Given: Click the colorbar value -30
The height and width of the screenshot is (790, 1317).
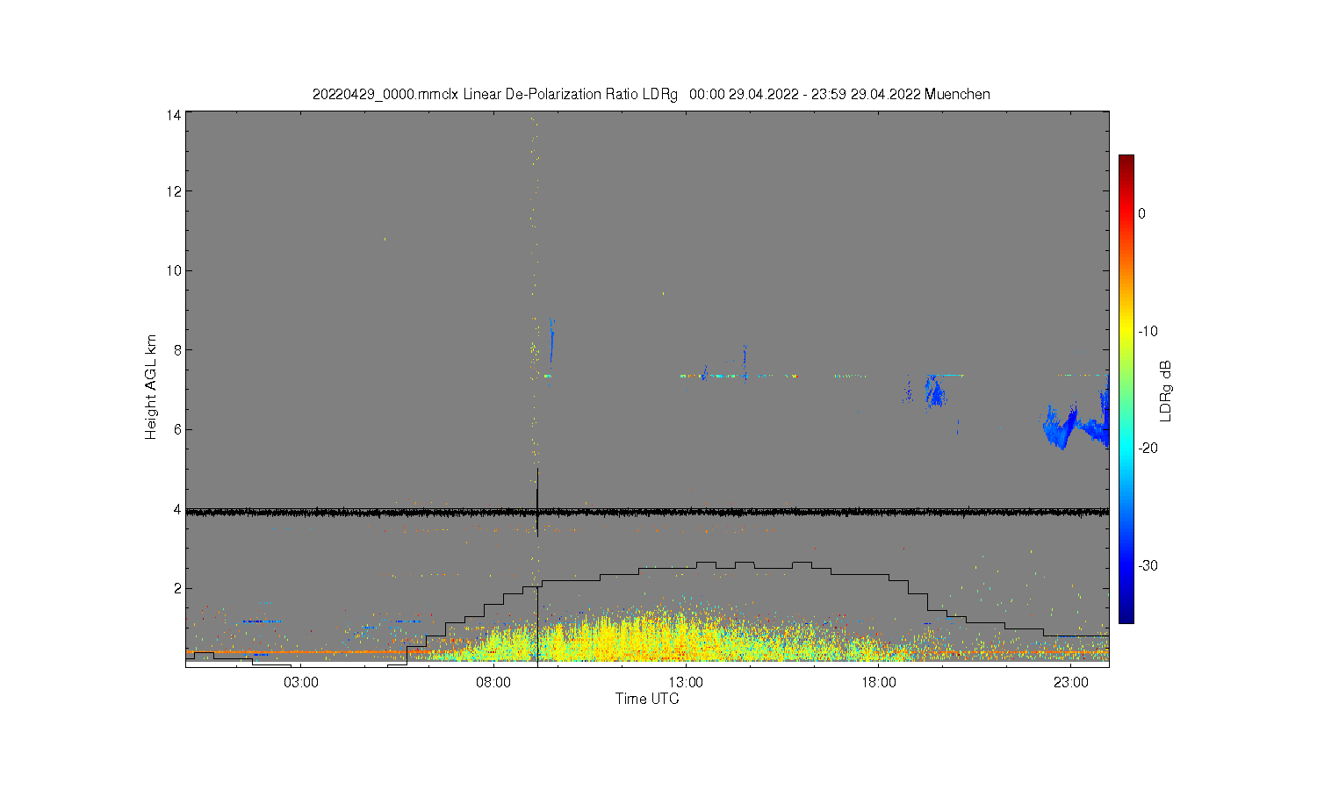Looking at the screenshot, I should point(1148,565).
